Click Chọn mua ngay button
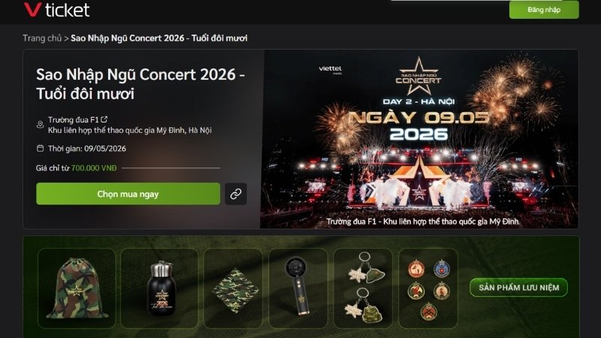 128,194
